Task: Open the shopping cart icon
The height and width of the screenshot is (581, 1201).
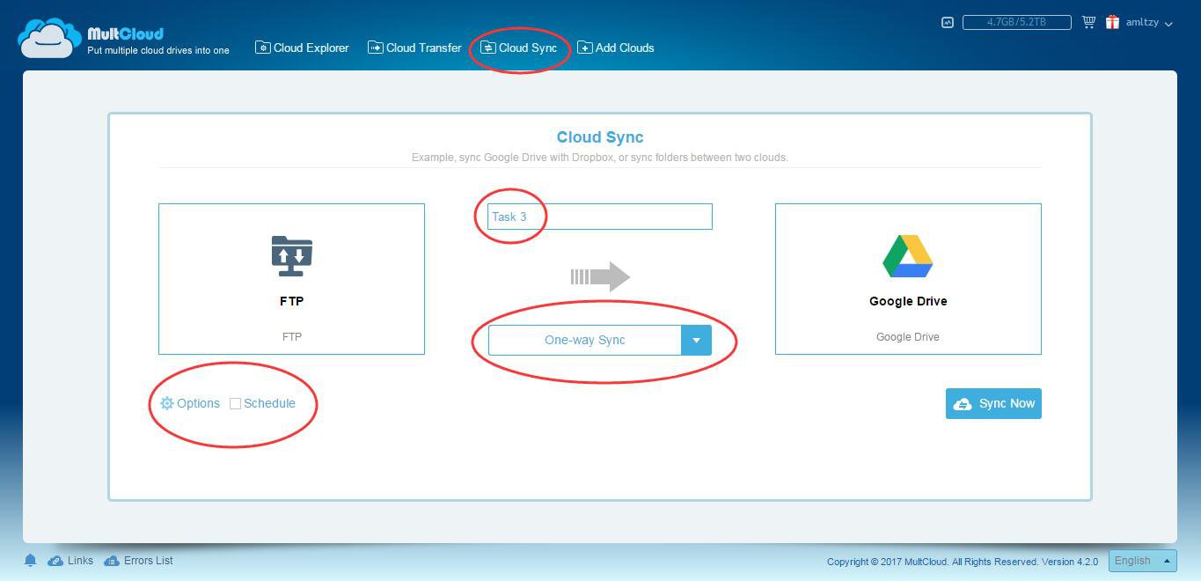Action: click(x=1088, y=22)
